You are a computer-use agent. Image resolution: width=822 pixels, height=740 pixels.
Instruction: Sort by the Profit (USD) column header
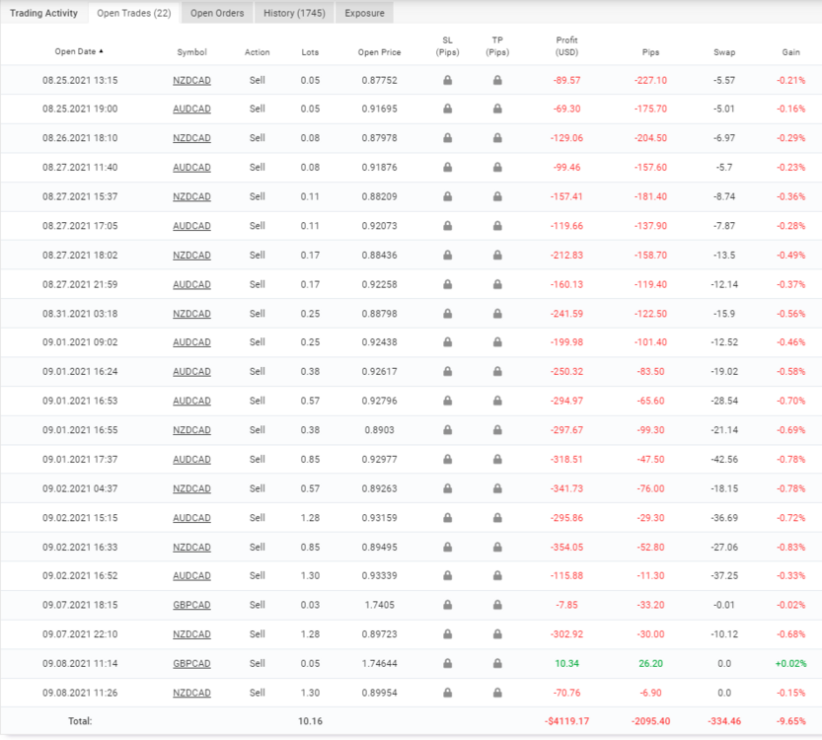[x=566, y=46]
